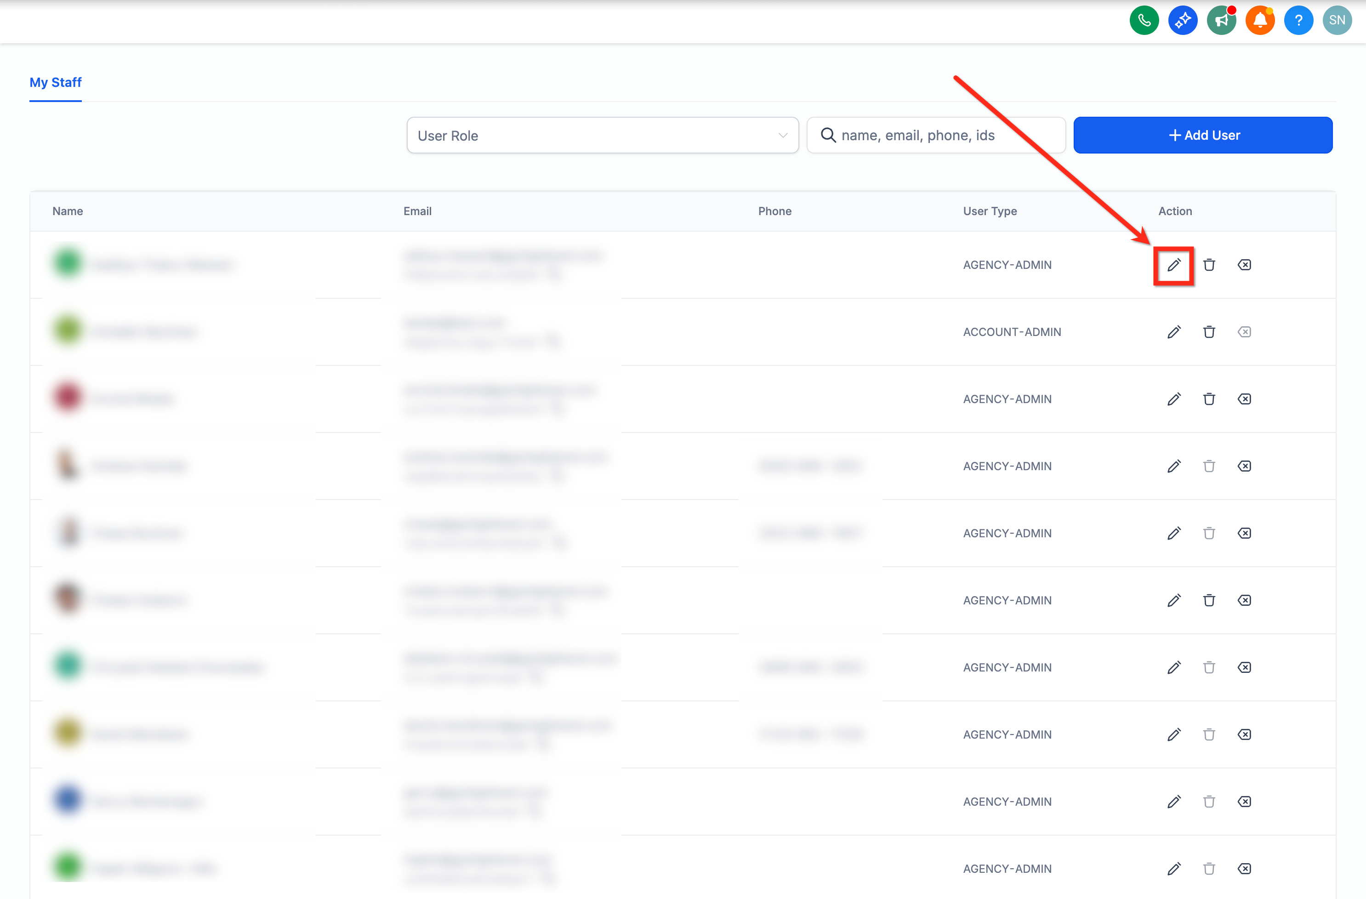1366x899 pixels.
Task: Disable the first staff row's user
Action: pos(1244,265)
